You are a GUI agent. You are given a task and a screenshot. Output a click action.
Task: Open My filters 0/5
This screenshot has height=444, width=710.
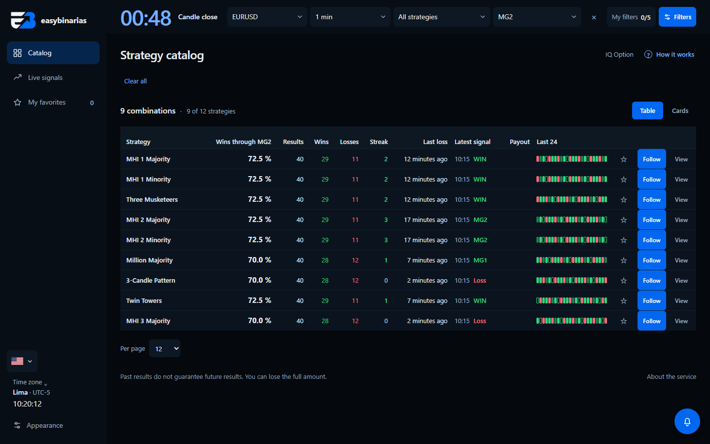tap(631, 17)
